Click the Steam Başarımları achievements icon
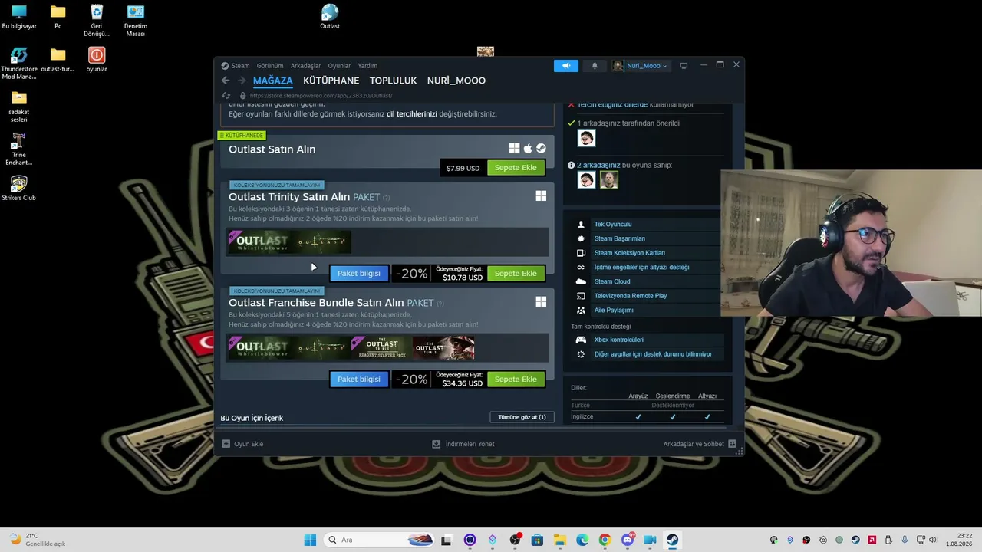The width and height of the screenshot is (982, 552). pos(581,238)
